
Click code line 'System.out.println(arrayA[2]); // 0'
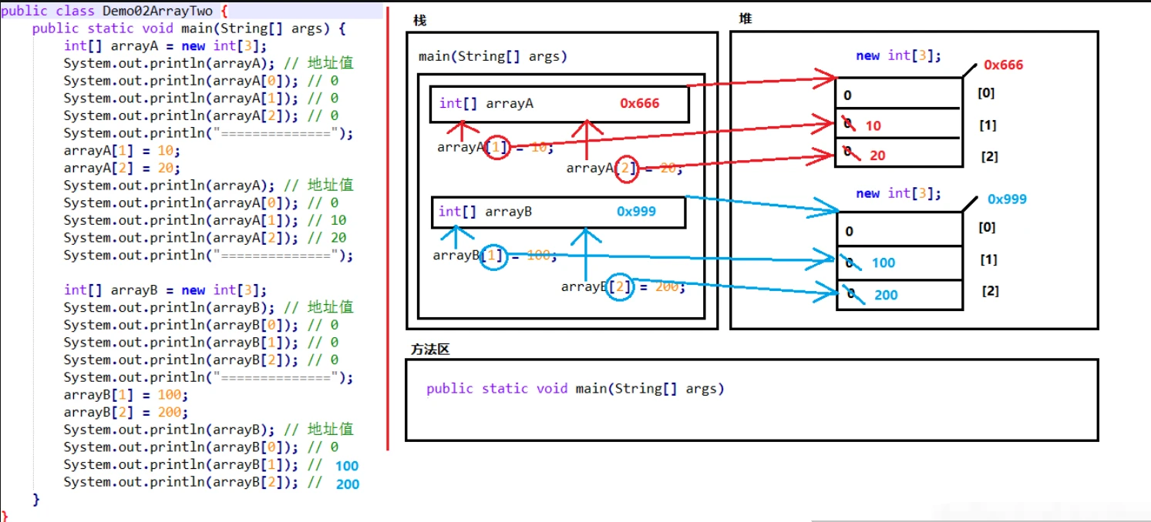(x=201, y=115)
